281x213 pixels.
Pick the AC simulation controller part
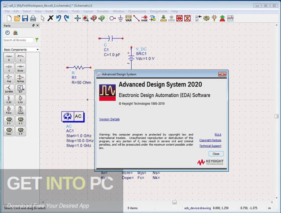(x=20, y=121)
